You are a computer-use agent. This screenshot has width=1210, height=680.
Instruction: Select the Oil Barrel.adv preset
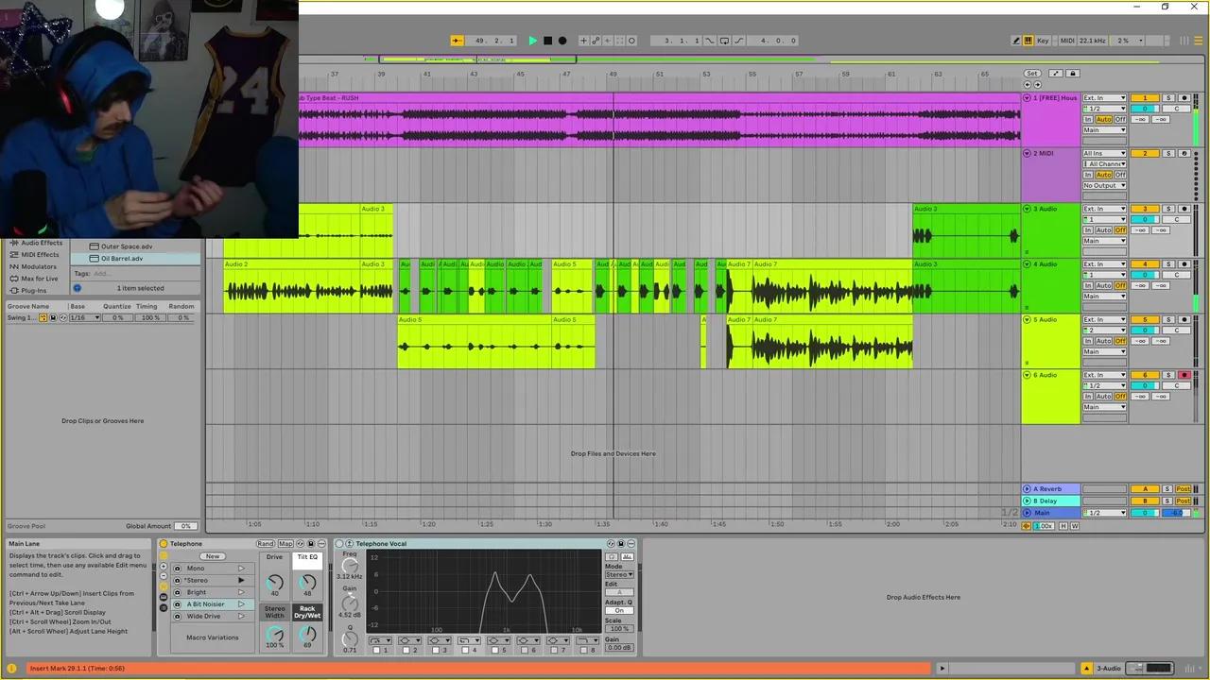point(122,258)
